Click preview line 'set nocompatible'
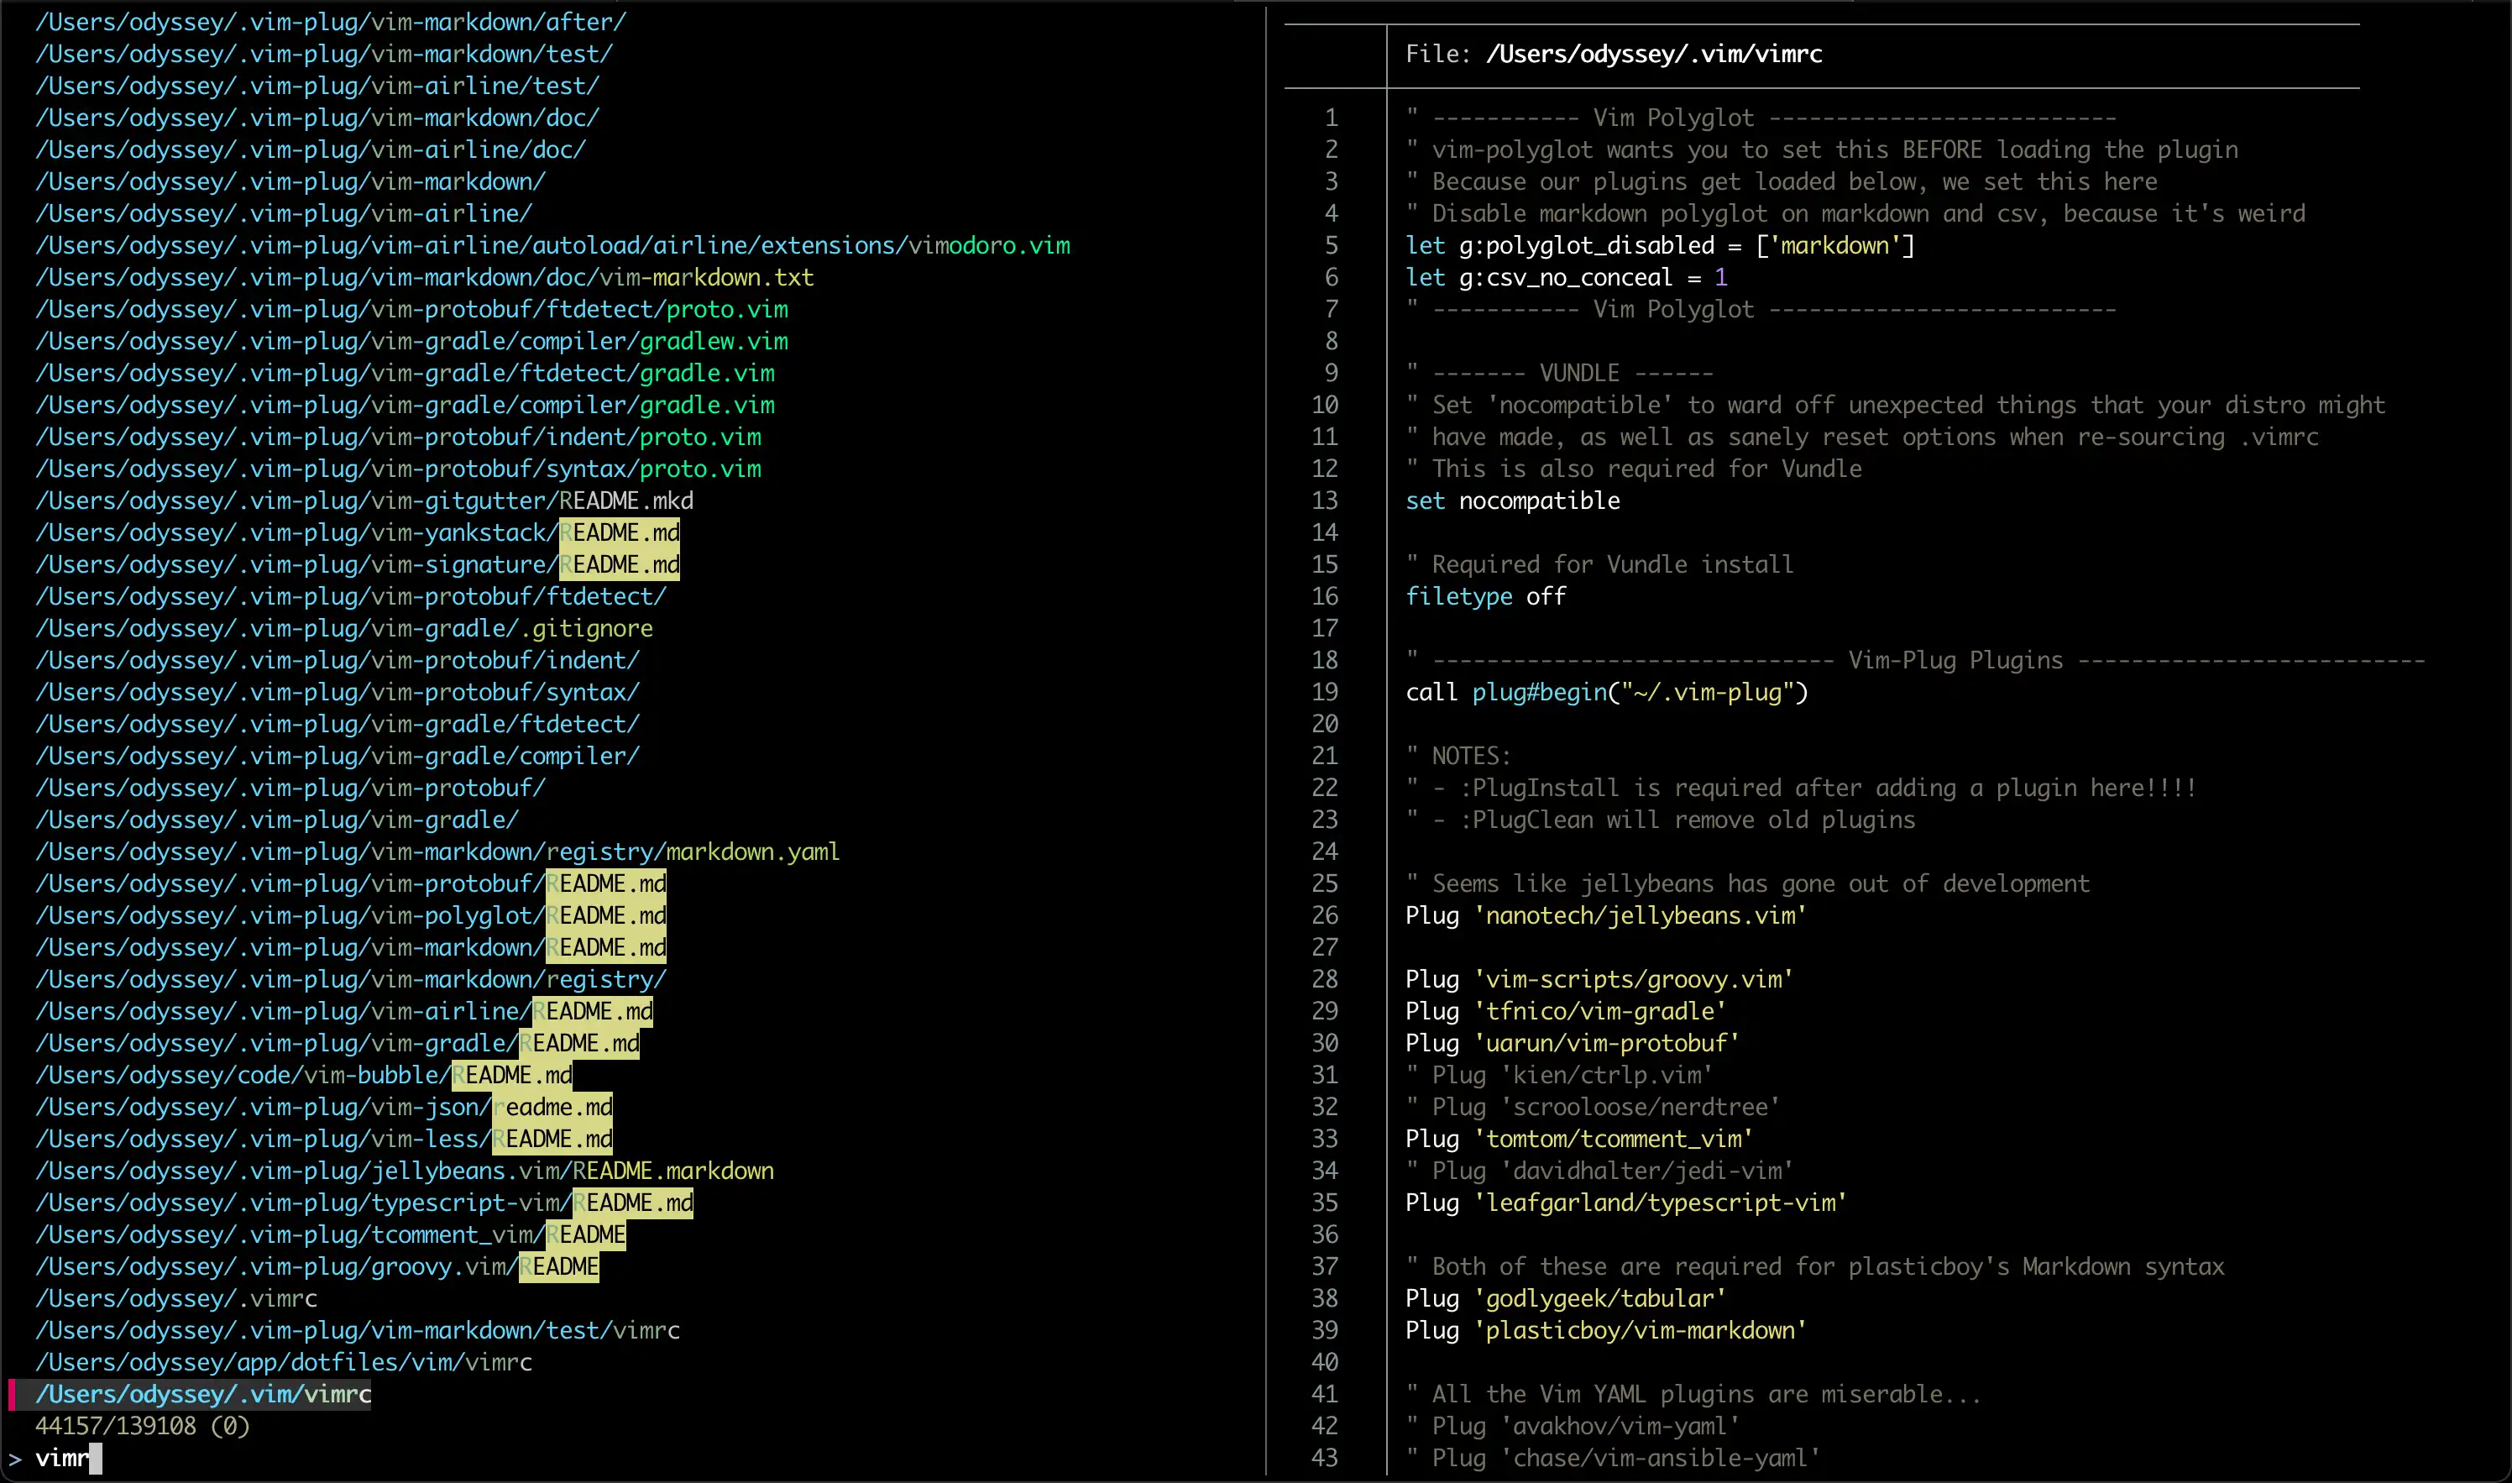 click(x=1512, y=500)
